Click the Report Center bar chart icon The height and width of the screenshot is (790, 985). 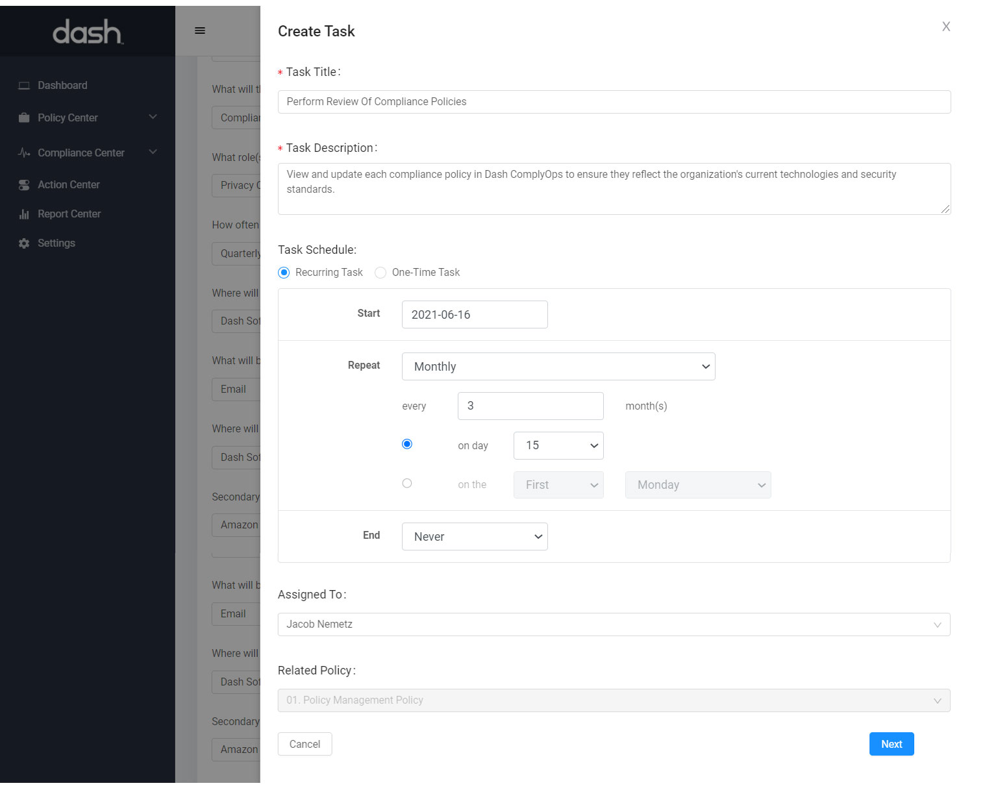24,214
